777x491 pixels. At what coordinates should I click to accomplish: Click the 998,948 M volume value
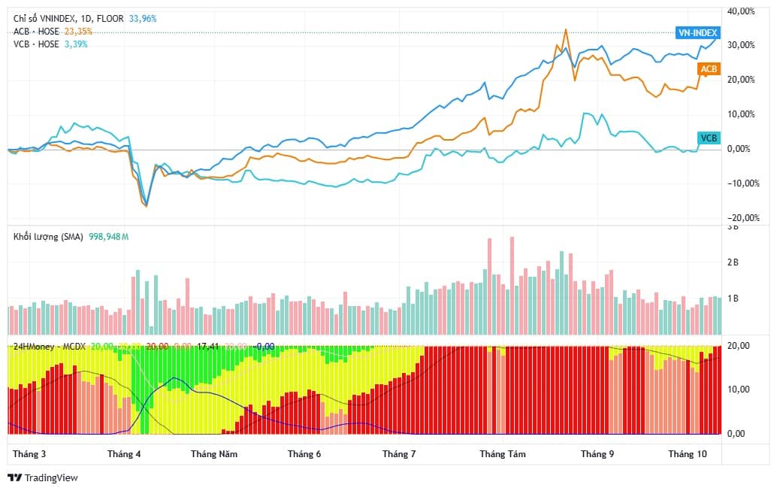click(x=109, y=237)
